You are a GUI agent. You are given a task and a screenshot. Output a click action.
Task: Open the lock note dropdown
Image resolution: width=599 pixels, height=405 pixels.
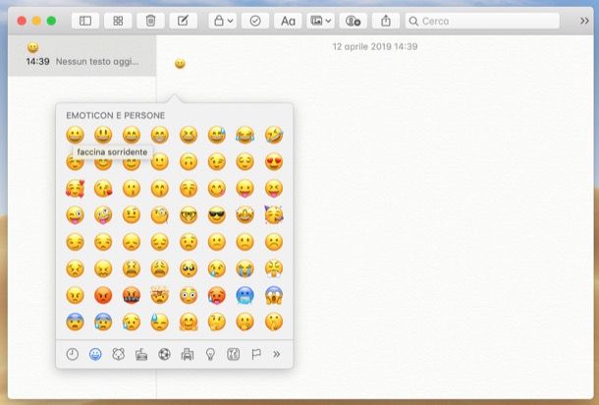(223, 21)
